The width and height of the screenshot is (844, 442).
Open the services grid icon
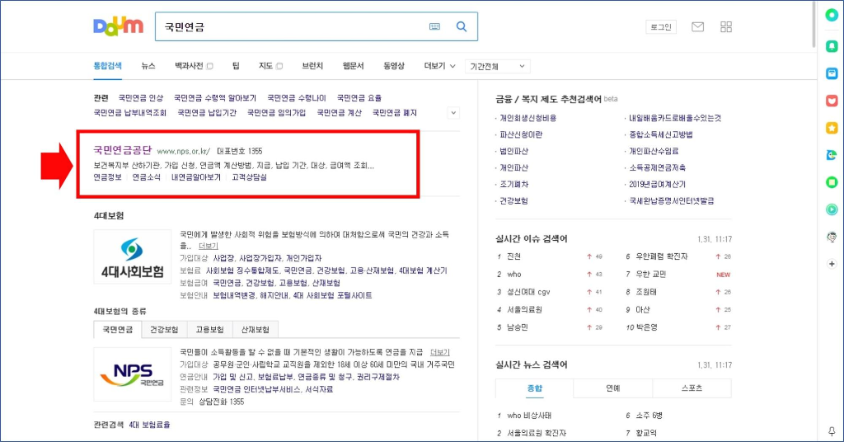(726, 26)
